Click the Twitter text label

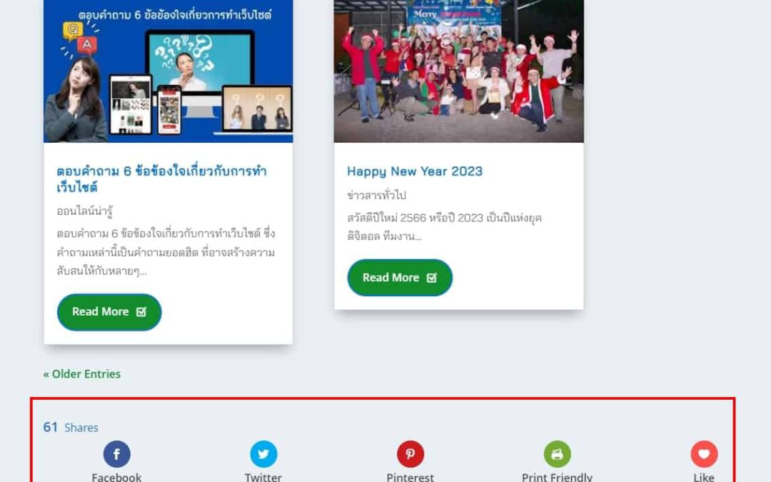click(263, 477)
